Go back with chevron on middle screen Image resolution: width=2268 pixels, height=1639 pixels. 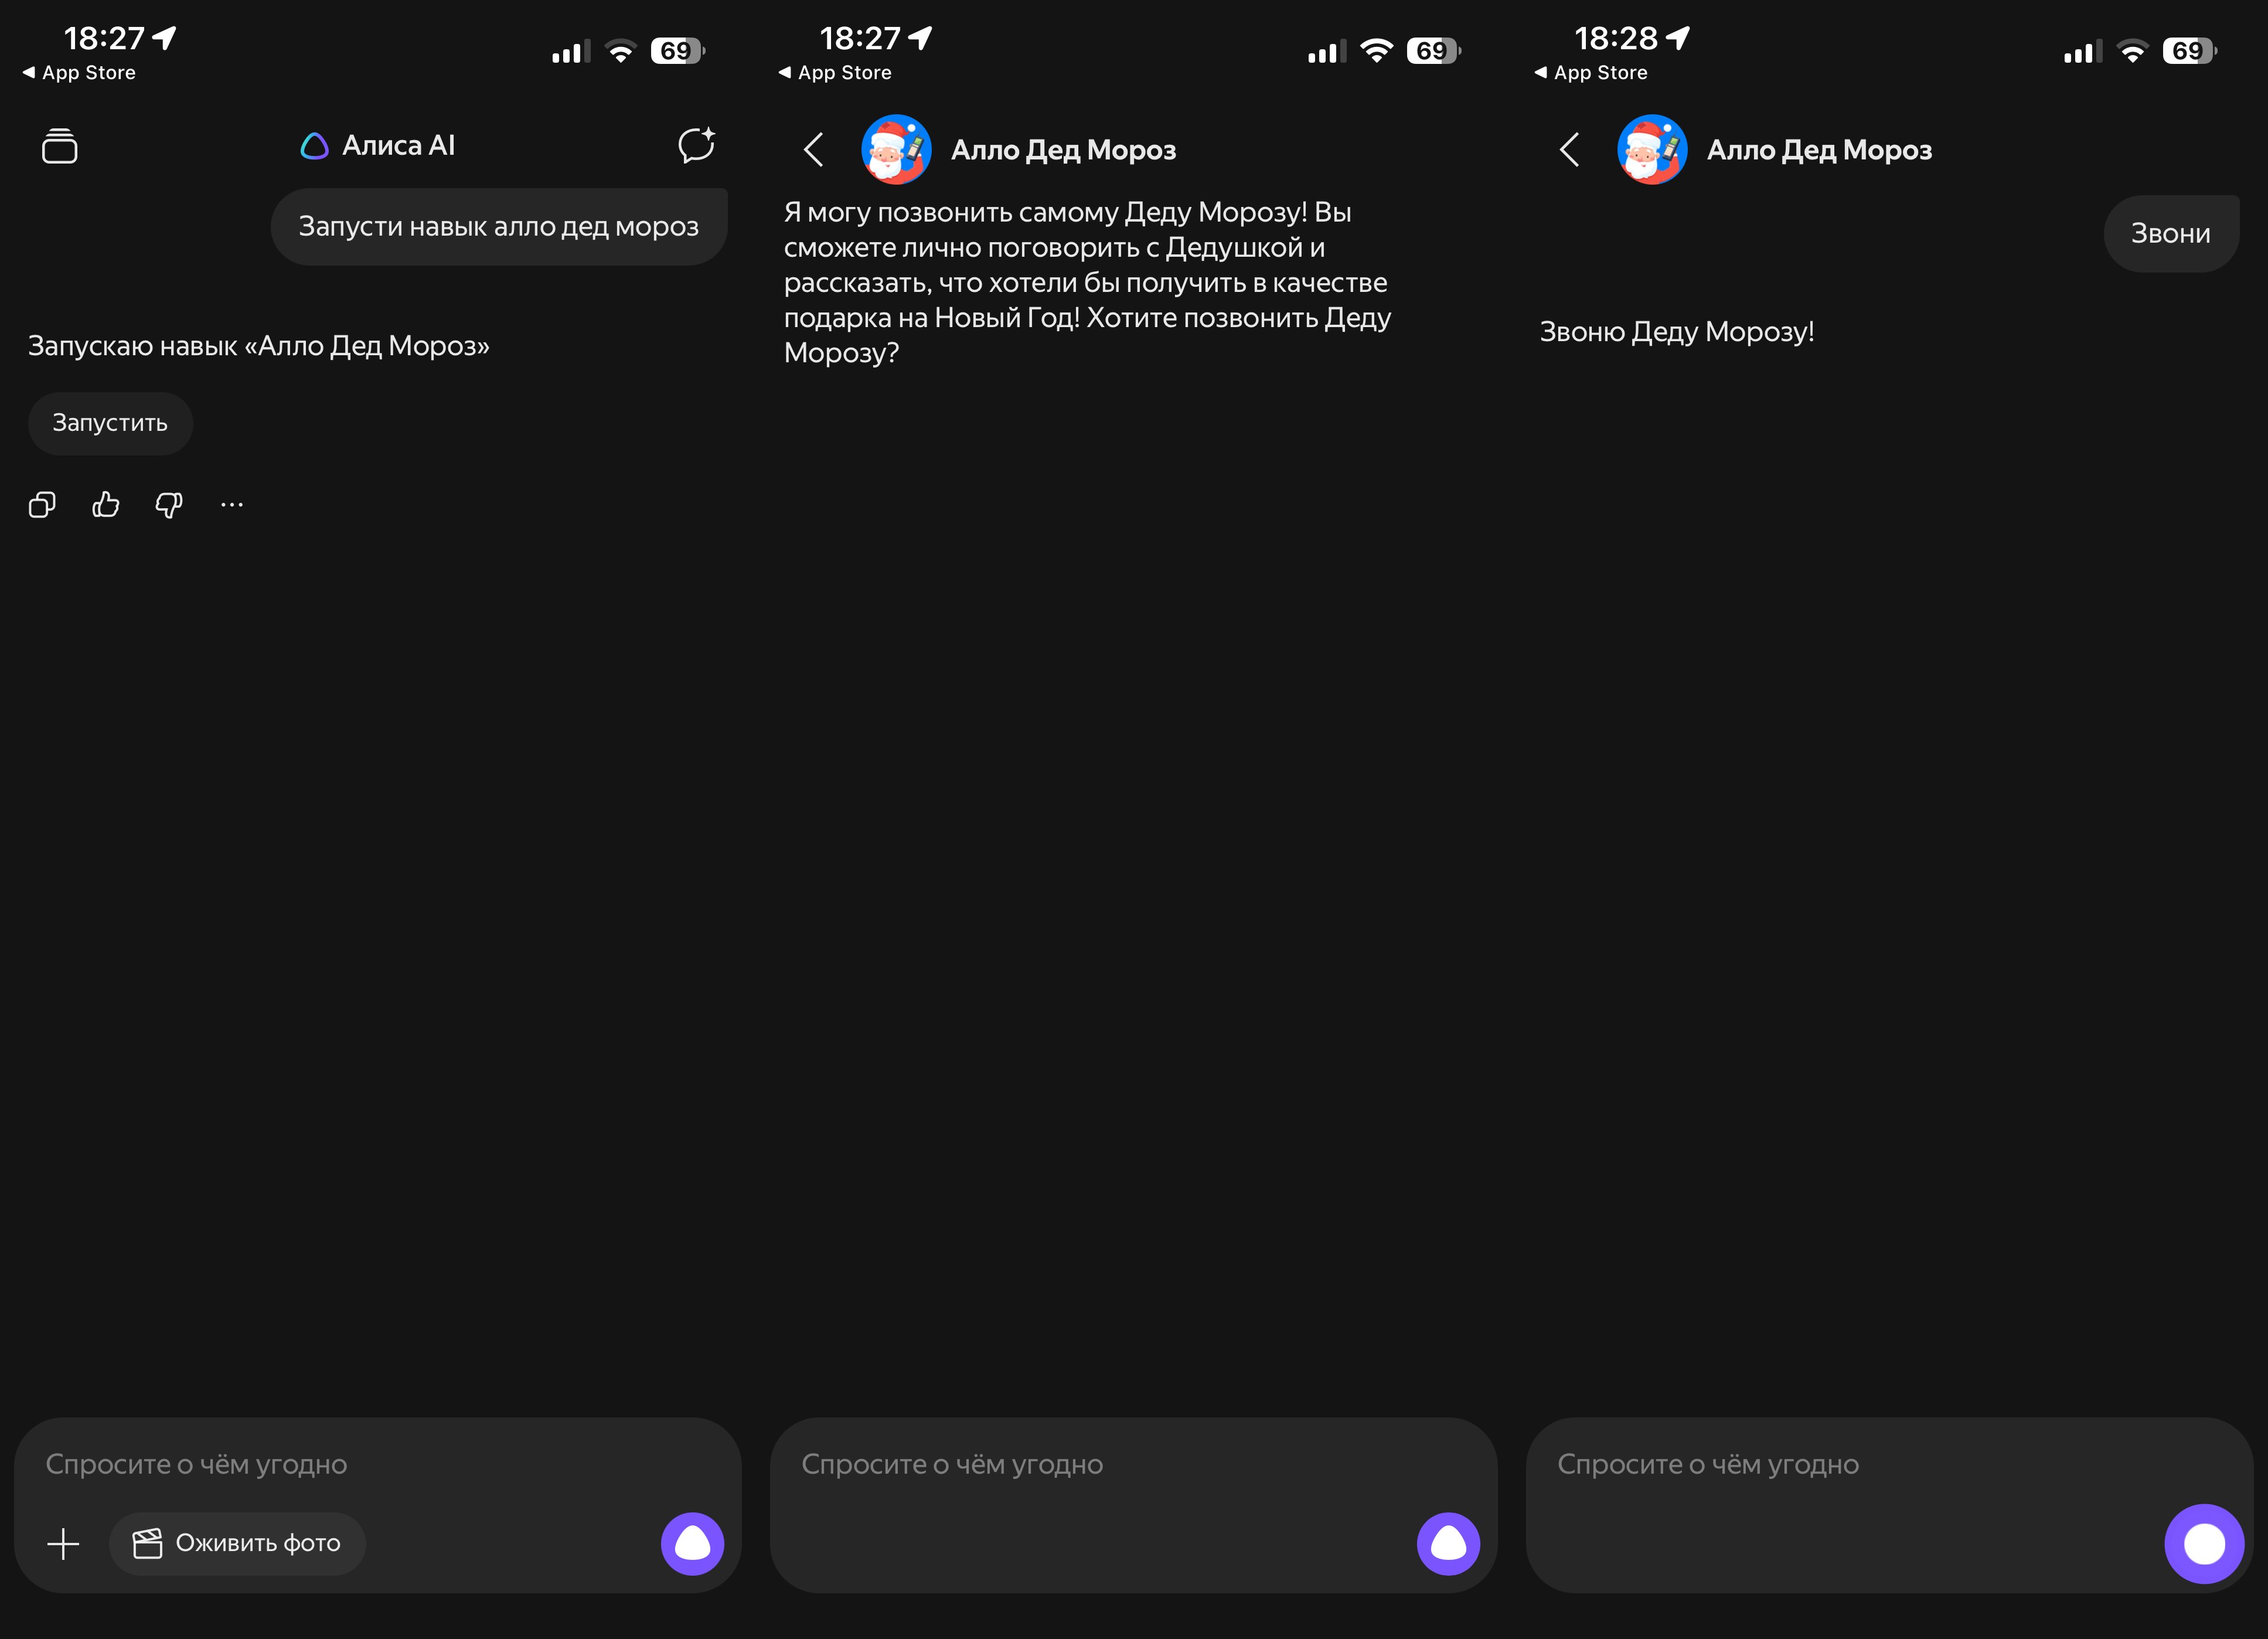tap(814, 150)
